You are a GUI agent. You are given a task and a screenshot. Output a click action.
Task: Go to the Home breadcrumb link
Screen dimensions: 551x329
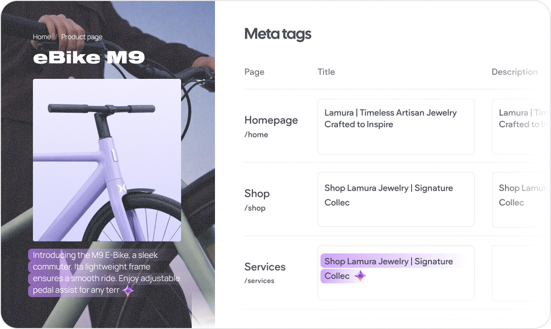(42, 37)
